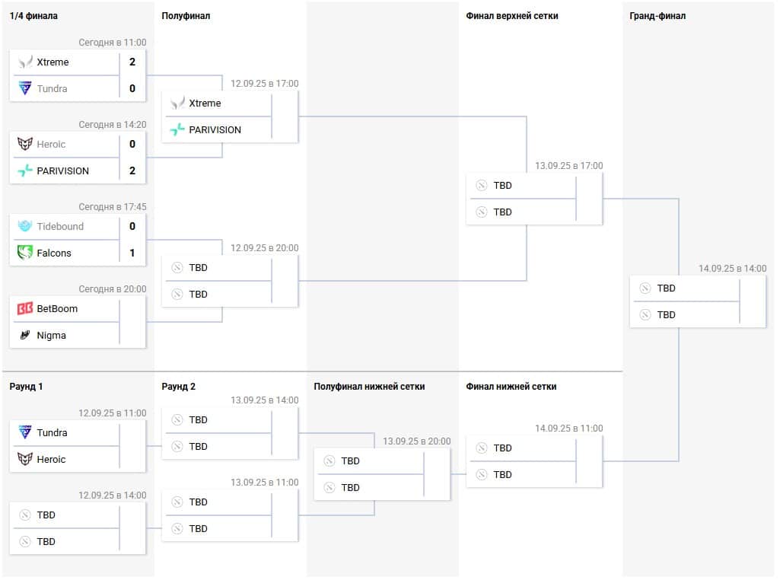Select the Tidebound team name
780x580 pixels.
[60, 227]
